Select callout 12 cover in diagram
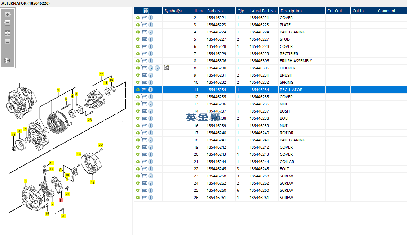 point(93,182)
